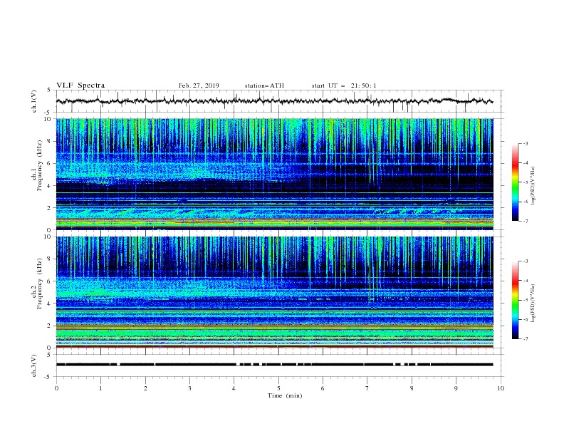Click the "ch.3(V)" axis label
Image resolution: width=564 pixels, height=436 pixels.
[x=34, y=365]
